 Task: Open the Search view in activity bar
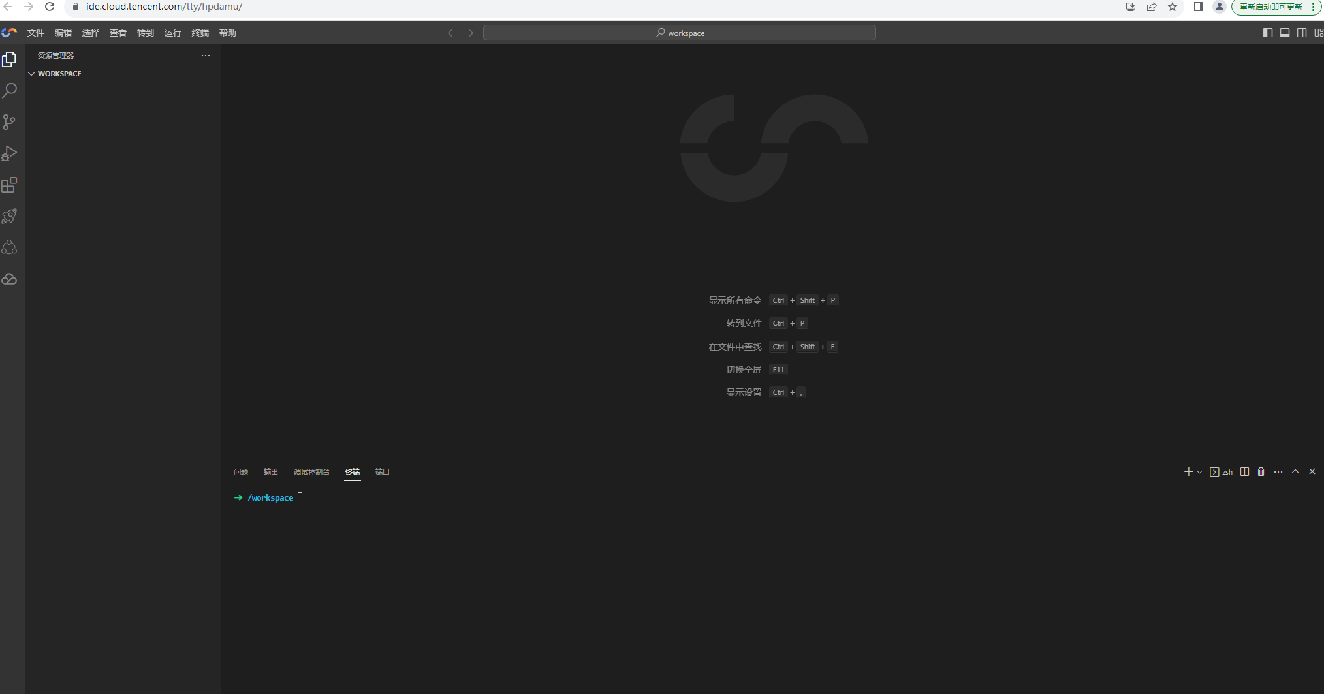[x=9, y=91]
